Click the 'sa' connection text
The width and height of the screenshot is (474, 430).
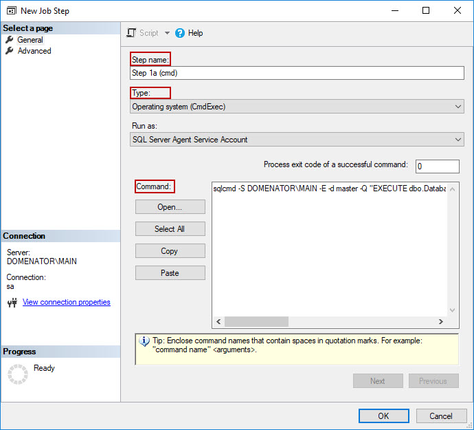click(10, 286)
